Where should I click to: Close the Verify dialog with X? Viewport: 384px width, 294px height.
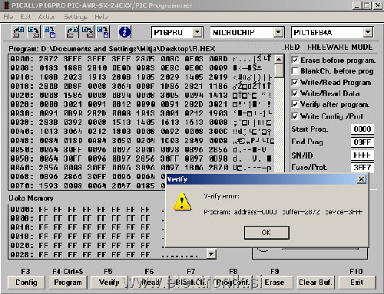coord(362,179)
